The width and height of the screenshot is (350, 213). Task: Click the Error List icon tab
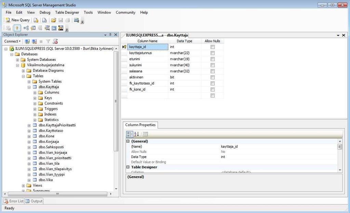tap(13, 201)
